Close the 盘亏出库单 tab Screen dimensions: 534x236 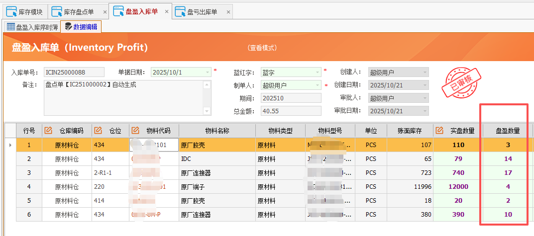pos(228,12)
